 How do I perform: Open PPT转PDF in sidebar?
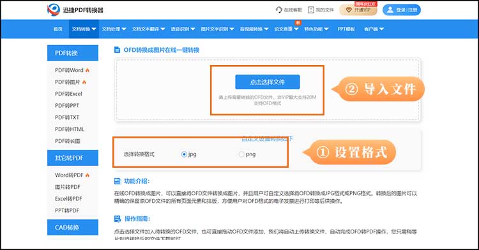(67, 210)
